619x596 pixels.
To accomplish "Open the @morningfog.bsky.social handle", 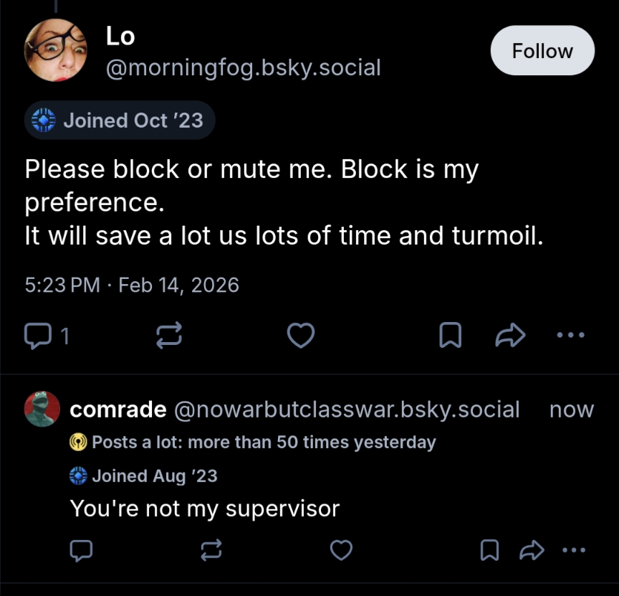I will [244, 68].
